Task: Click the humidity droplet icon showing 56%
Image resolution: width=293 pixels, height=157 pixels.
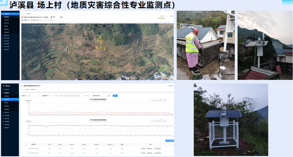Action: (22, 20)
